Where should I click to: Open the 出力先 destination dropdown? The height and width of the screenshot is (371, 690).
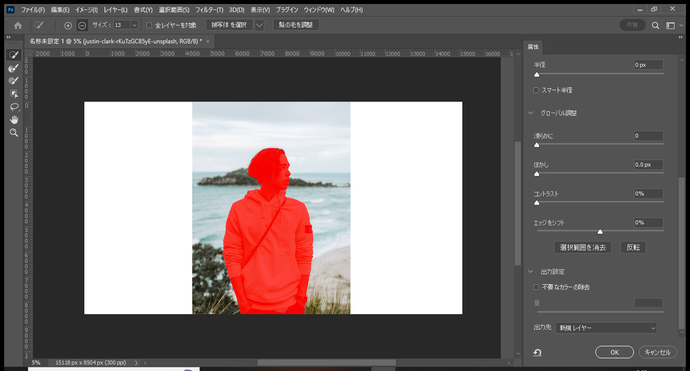[606, 328]
